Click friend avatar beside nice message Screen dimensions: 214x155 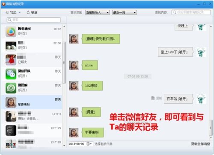tap(74, 65)
